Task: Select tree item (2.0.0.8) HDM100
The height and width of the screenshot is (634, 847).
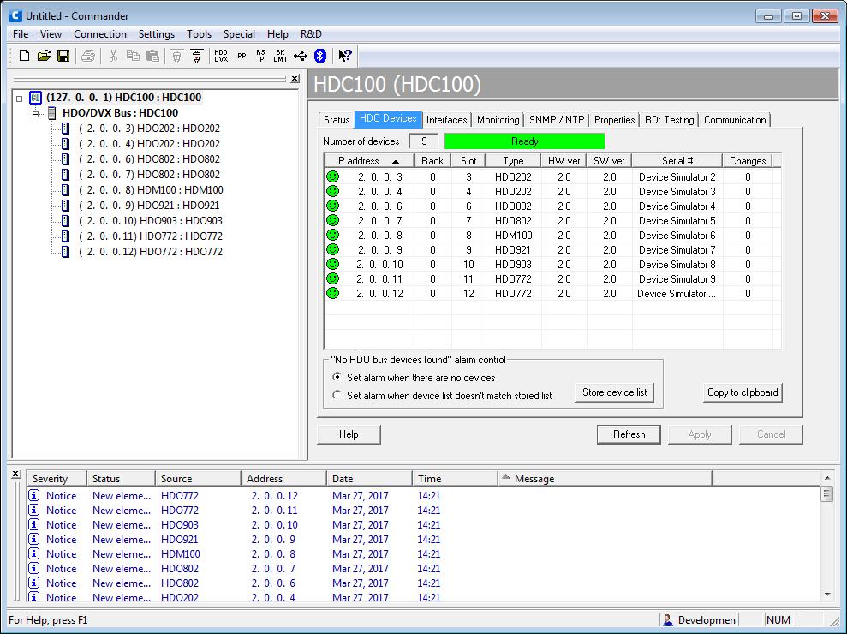Action: pyautogui.click(x=151, y=190)
